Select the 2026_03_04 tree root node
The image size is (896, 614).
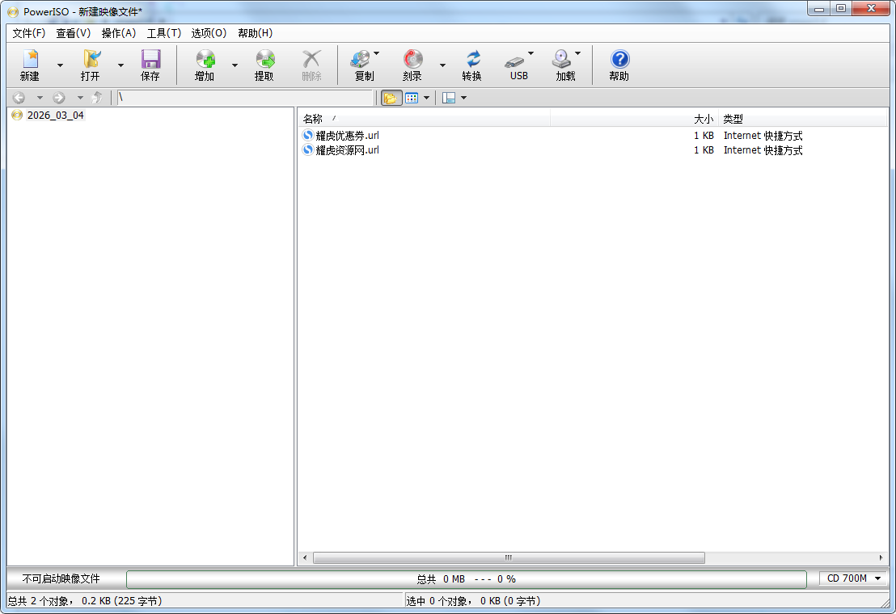pos(55,116)
